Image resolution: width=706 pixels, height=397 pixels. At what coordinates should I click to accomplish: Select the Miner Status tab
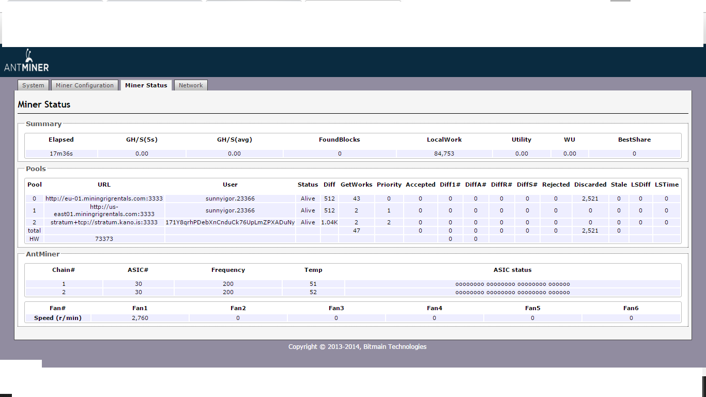[x=146, y=85]
